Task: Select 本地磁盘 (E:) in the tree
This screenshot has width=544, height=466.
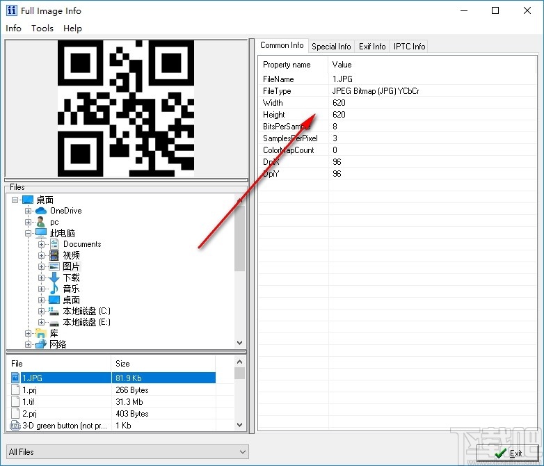Action: [x=87, y=322]
